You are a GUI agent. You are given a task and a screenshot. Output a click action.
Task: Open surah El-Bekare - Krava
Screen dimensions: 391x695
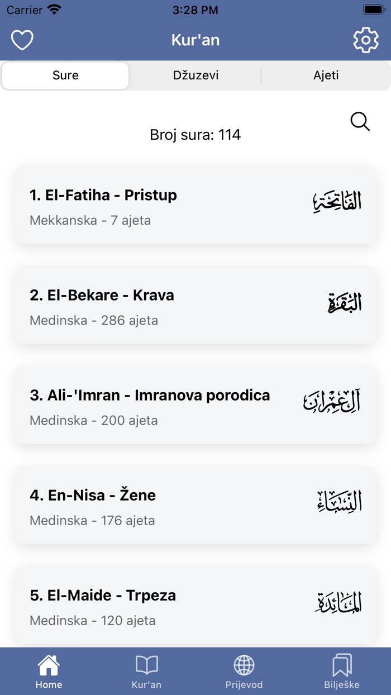tap(195, 305)
